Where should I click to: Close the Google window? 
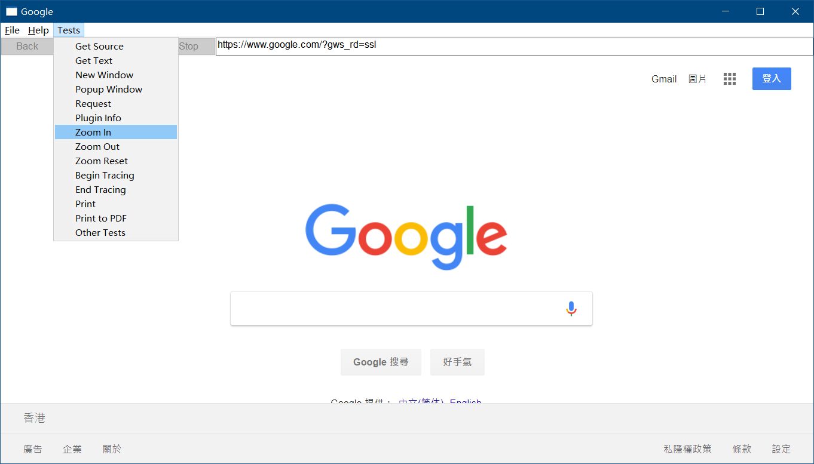coord(795,11)
